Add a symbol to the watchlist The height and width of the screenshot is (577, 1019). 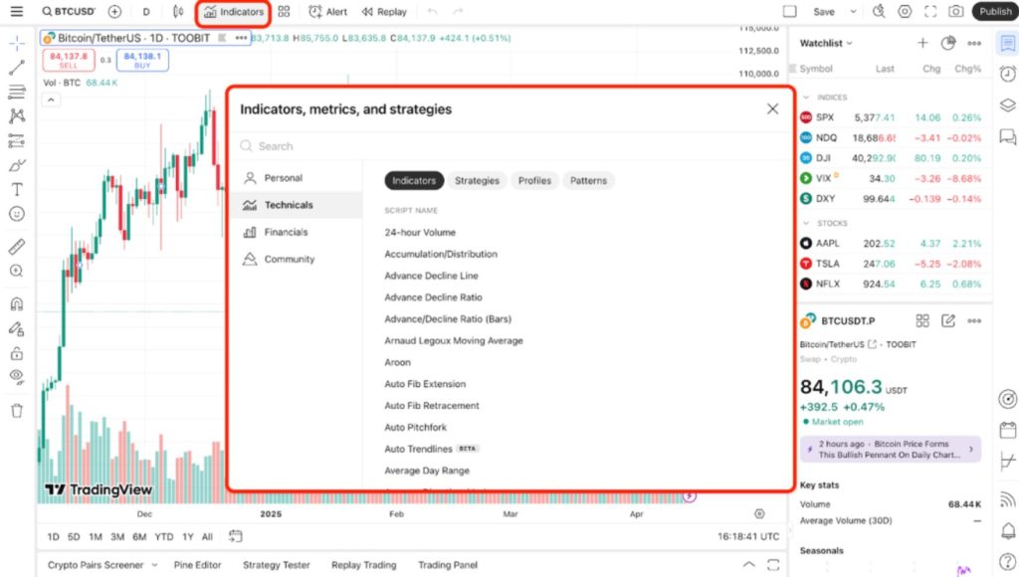922,43
